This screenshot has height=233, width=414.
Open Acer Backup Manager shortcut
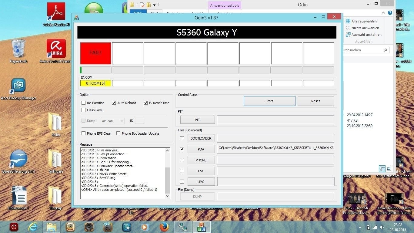[x=18, y=89]
